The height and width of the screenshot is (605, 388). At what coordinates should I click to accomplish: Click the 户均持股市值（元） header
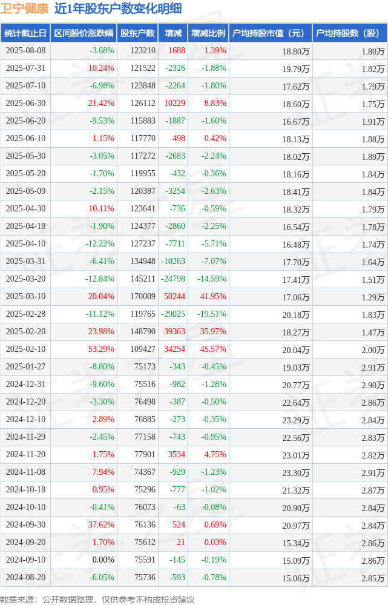click(271, 33)
